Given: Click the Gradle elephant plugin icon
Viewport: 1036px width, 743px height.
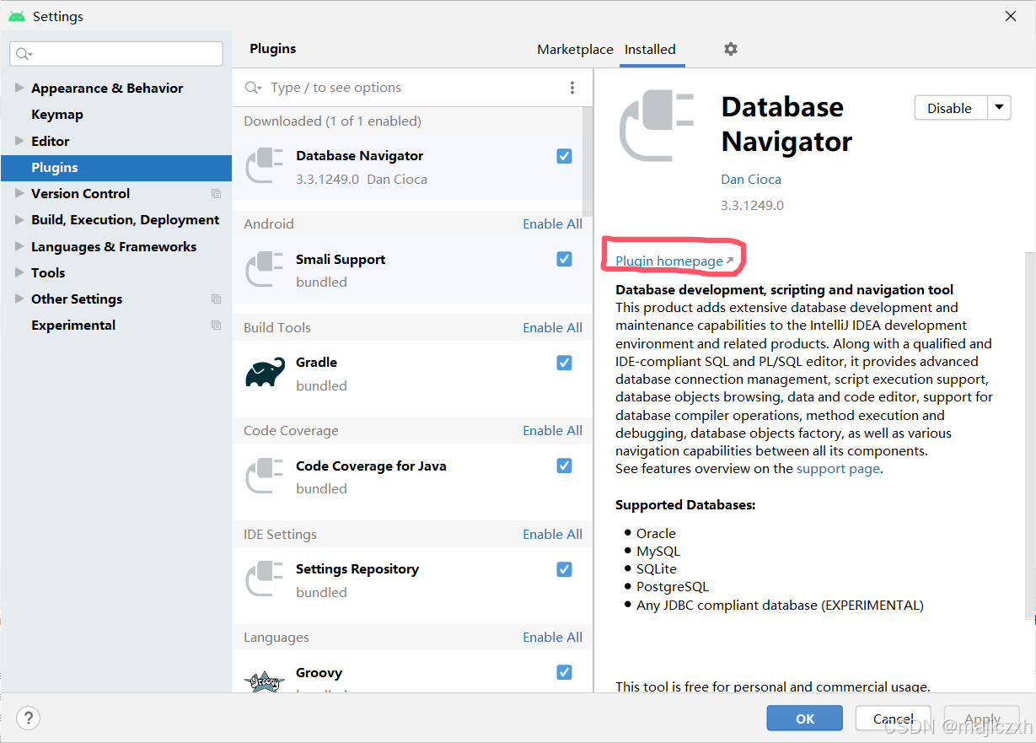Looking at the screenshot, I should click(x=264, y=374).
